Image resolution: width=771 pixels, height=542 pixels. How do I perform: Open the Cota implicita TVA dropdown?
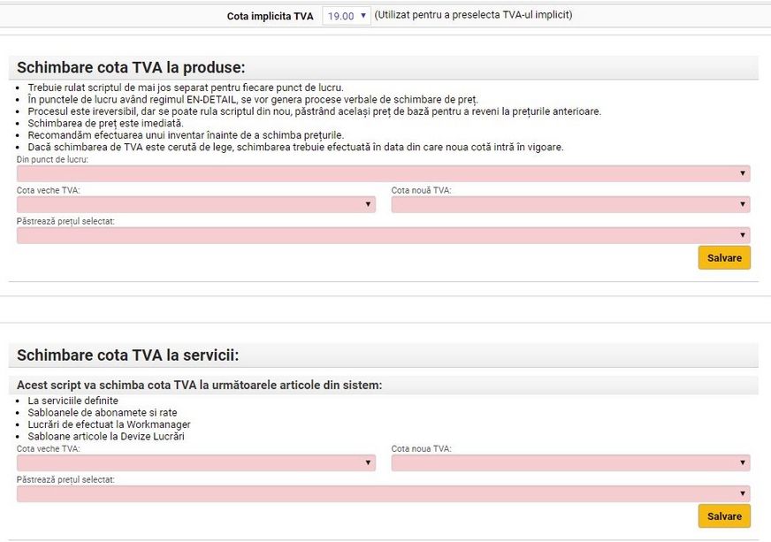point(346,16)
